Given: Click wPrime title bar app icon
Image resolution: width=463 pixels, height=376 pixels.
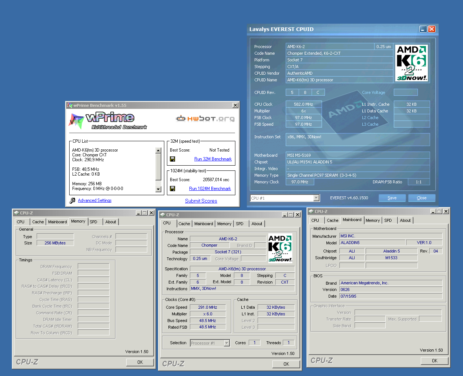Looking at the screenshot, I should point(70,105).
